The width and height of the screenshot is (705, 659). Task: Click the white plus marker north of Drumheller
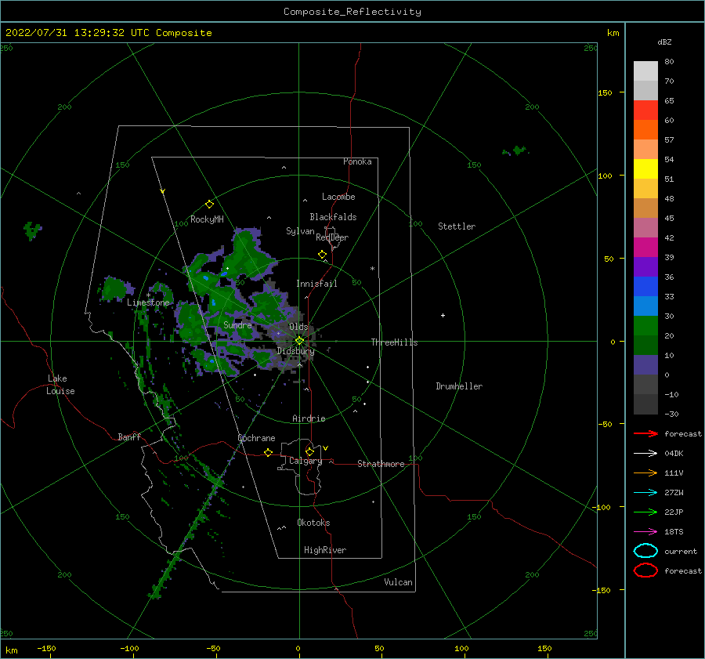tap(443, 315)
